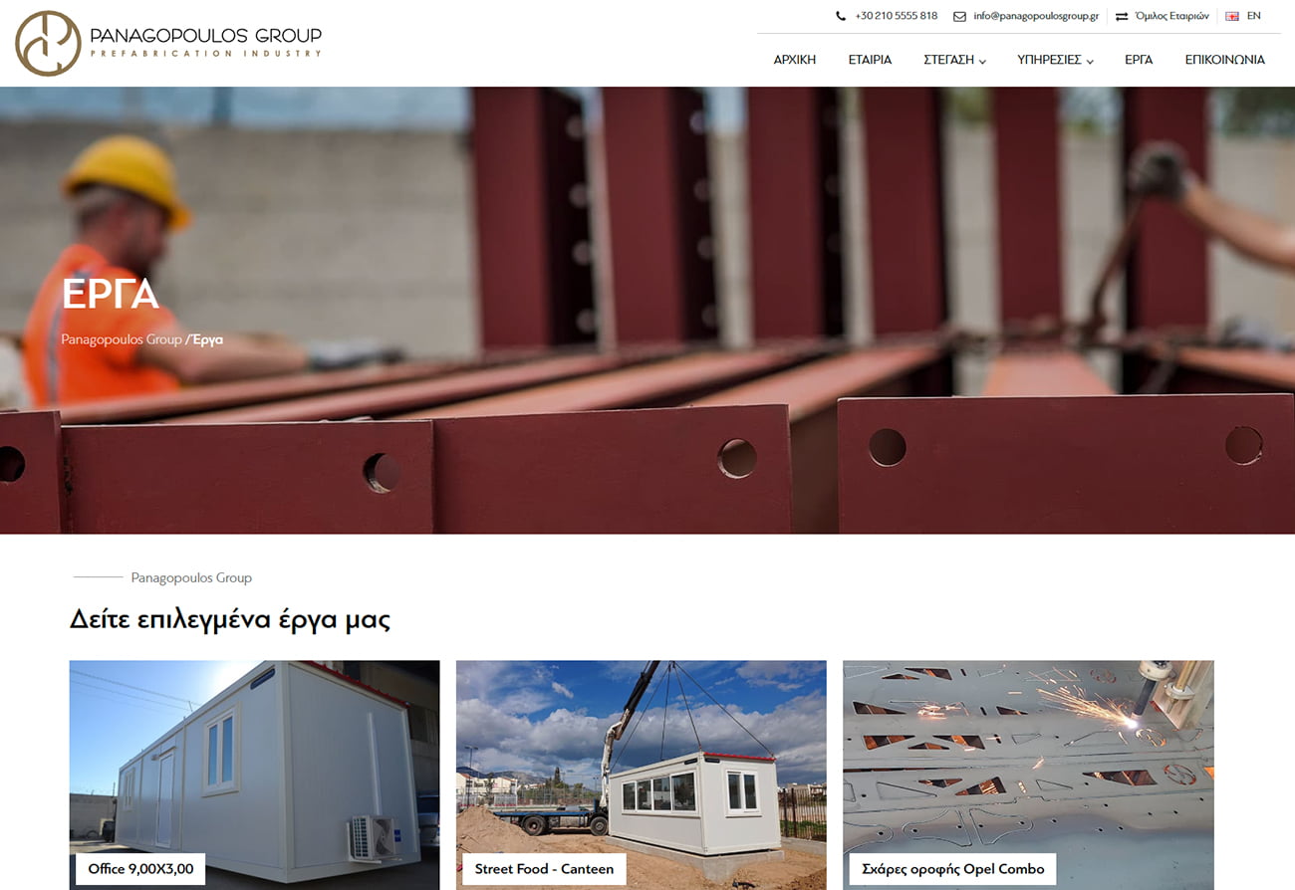Switch language to EN
The image size is (1295, 890).
1253,16
